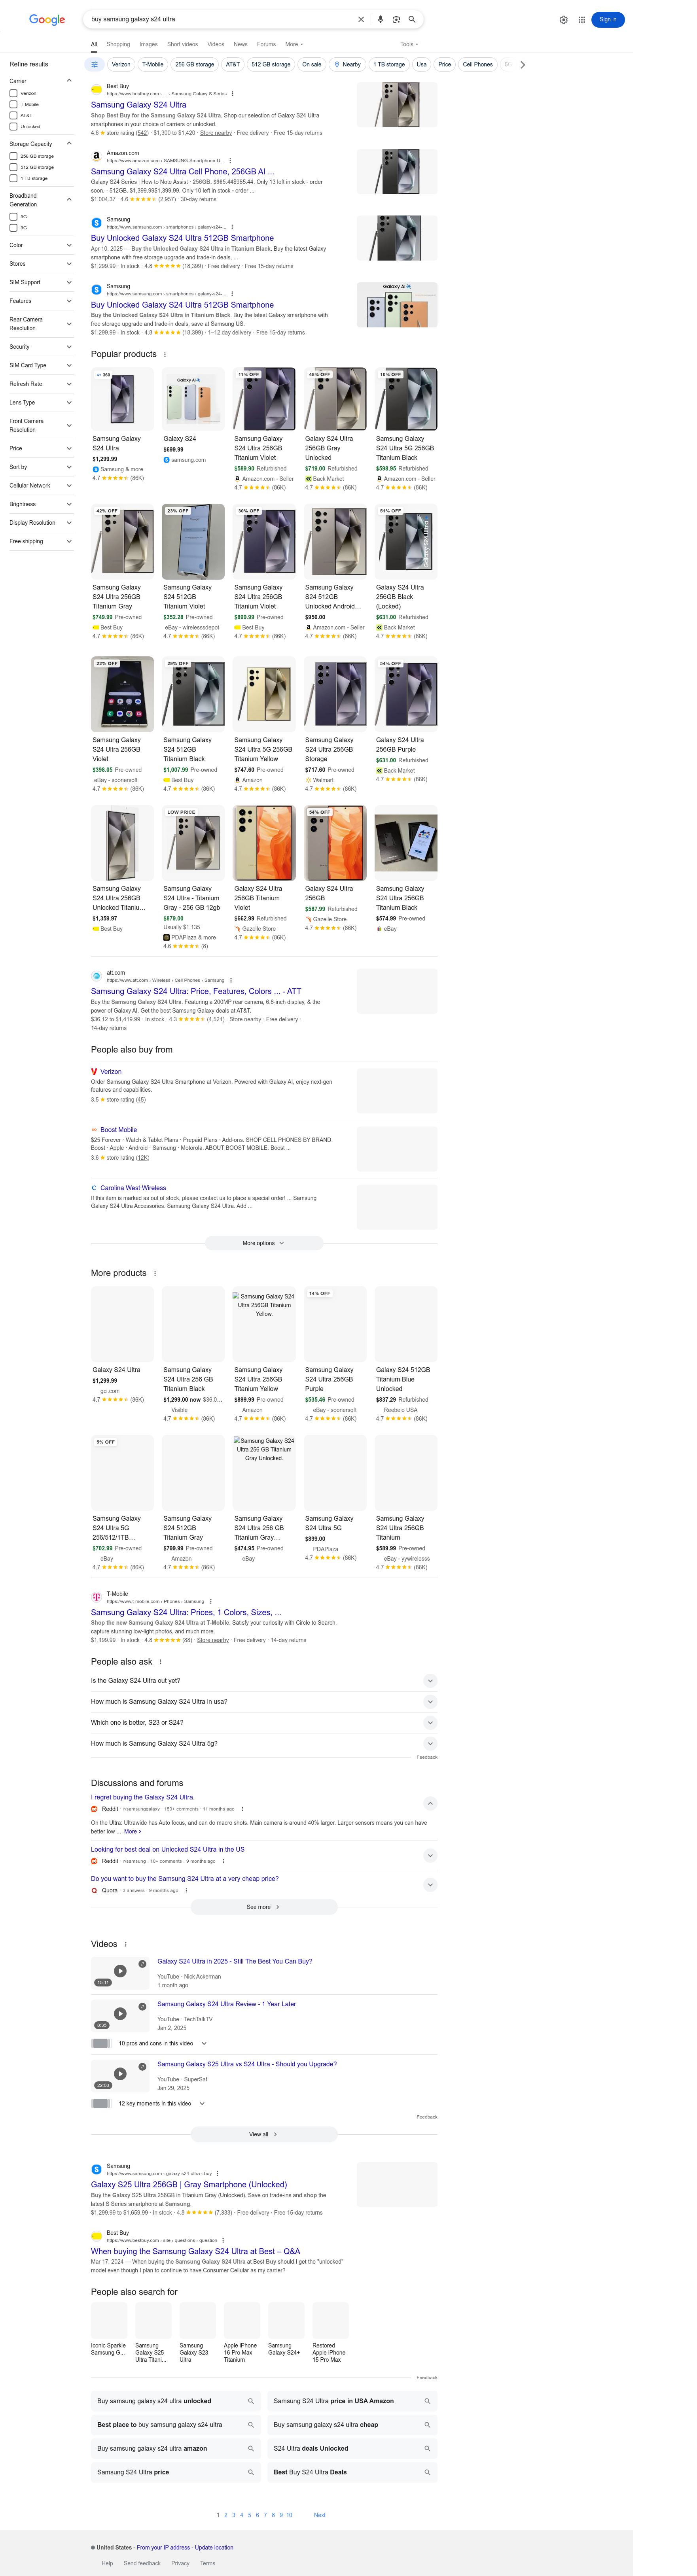Switch to the Videos tab
The width and height of the screenshot is (697, 2576).
pyautogui.click(x=216, y=44)
